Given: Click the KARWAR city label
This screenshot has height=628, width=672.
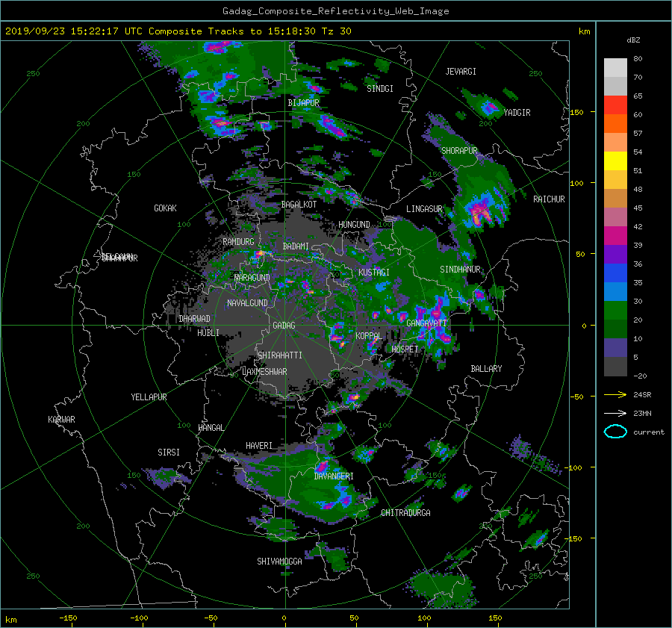Looking at the screenshot, I should tap(61, 420).
